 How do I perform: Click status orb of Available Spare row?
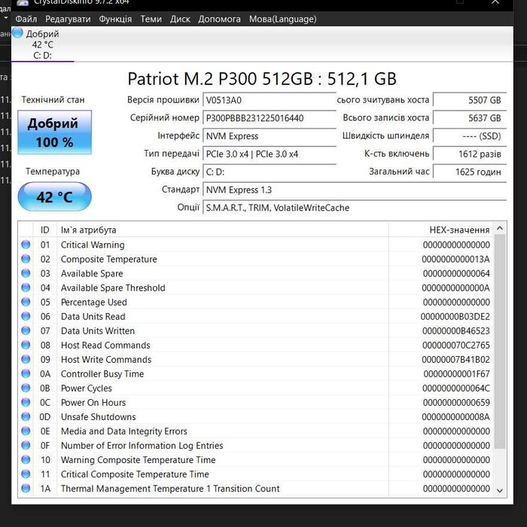(x=26, y=273)
